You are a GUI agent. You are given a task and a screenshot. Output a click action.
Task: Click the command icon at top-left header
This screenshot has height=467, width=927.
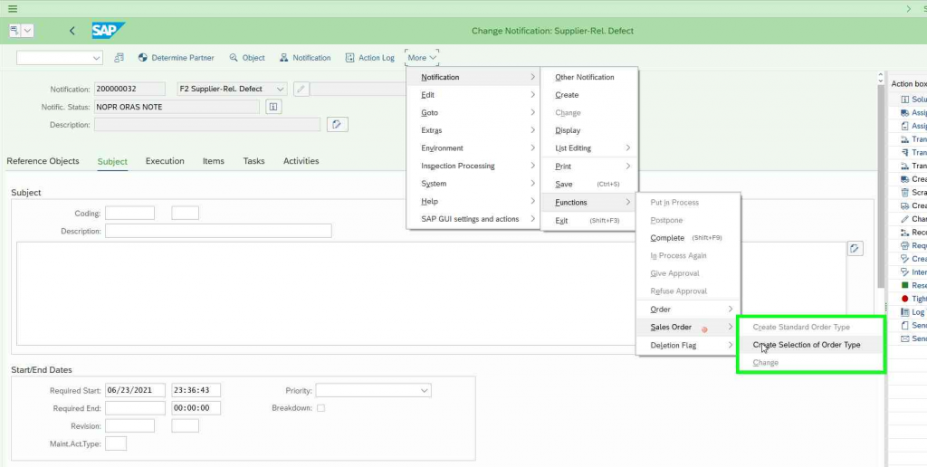pyautogui.click(x=14, y=31)
